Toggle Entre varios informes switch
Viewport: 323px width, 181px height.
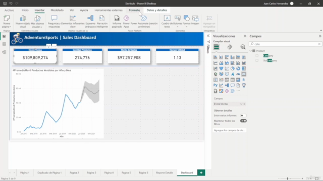point(243,116)
